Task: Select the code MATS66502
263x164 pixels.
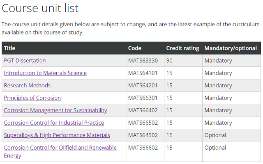Action: point(143,123)
